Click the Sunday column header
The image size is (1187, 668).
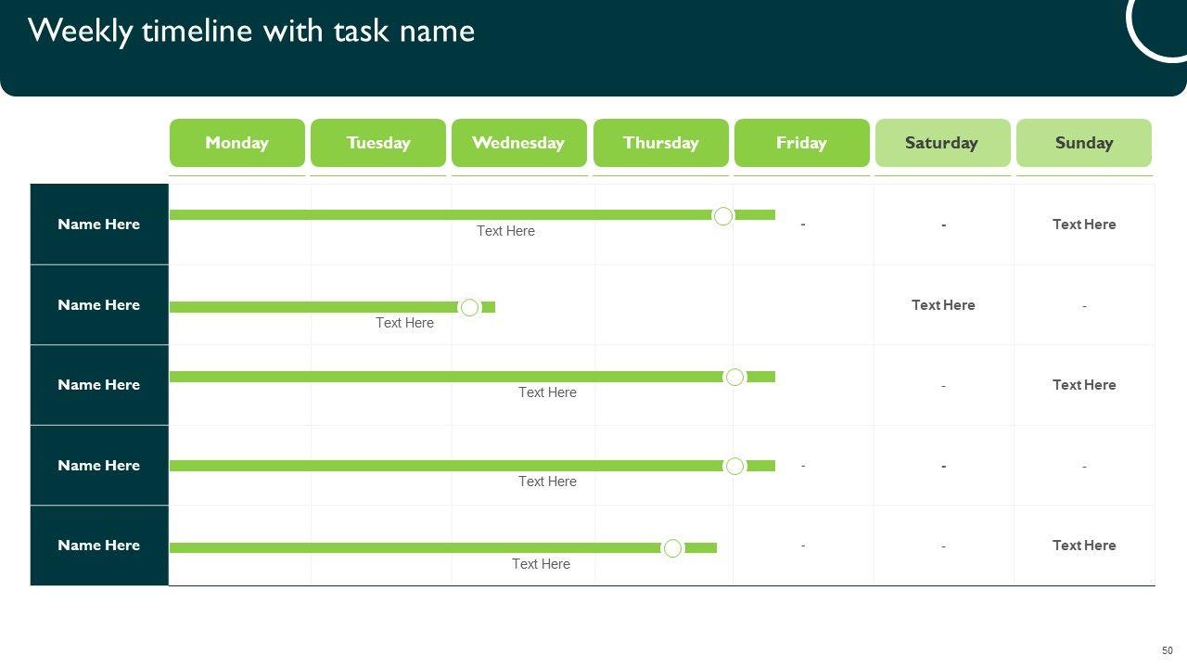pyautogui.click(x=1083, y=143)
